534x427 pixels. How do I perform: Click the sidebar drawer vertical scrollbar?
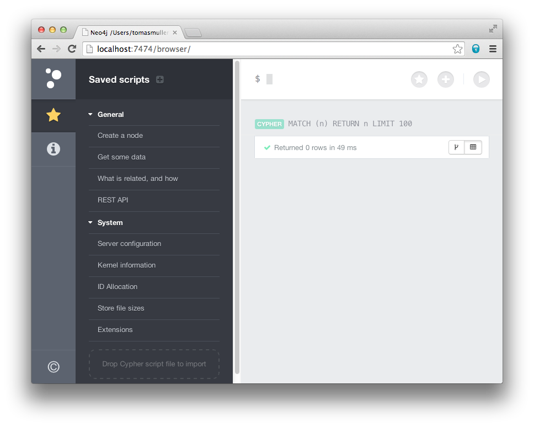(x=237, y=218)
